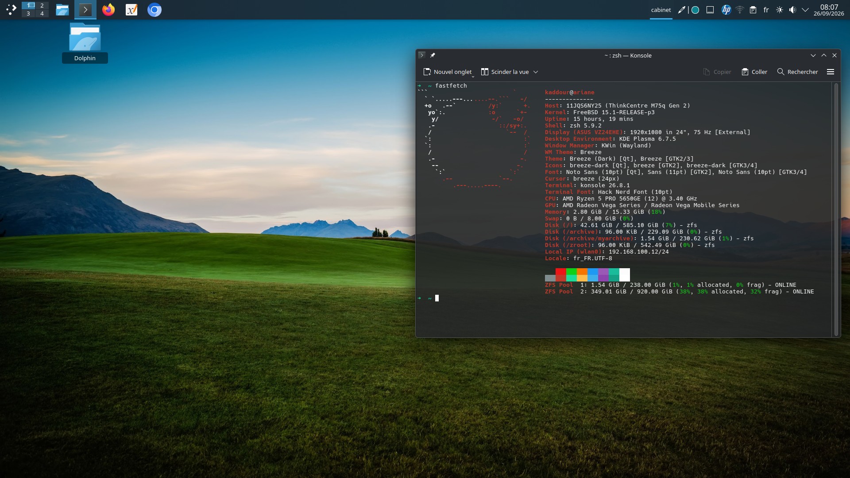Click the 'kaddour@ariane' text in terminal
The width and height of the screenshot is (850, 478).
click(x=569, y=93)
